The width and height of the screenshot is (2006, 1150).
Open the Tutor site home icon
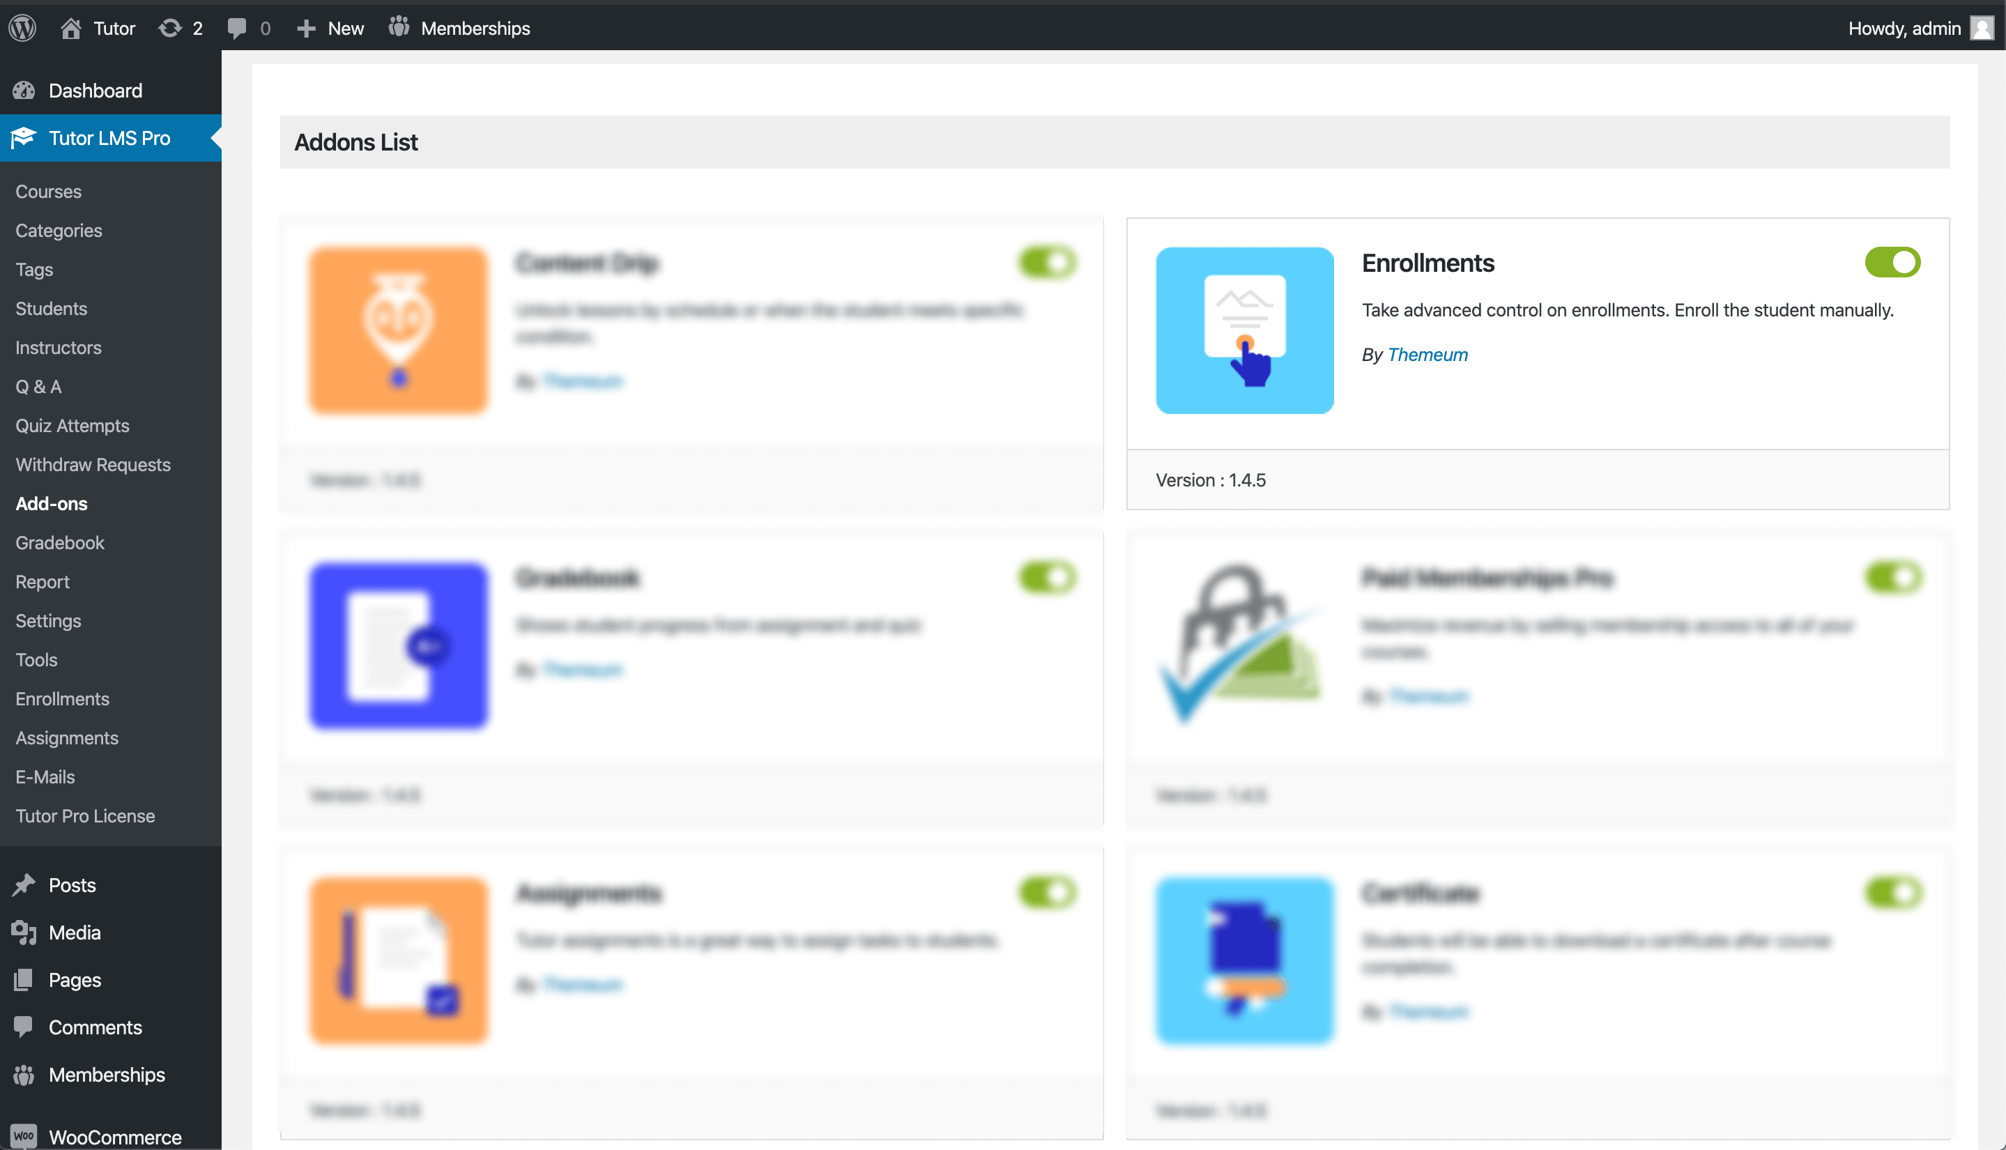tap(71, 28)
